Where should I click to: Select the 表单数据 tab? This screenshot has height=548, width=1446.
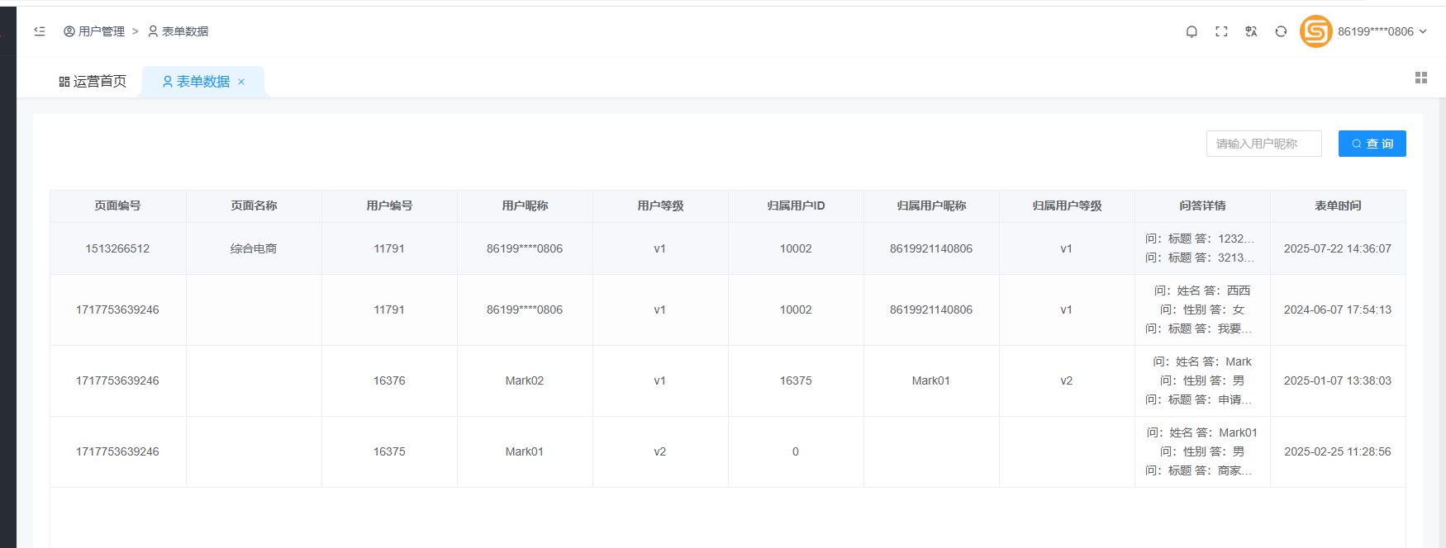pos(197,82)
